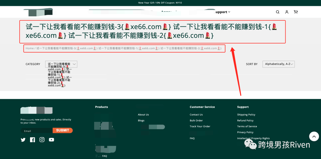Viewport: 321px width, 159px height.
Task: Open the shopping cart icon
Action: pos(296,12)
